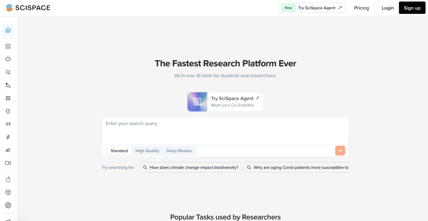Focus the 'Enter your search query' field
Viewport: 428px width, 221px height.
click(225, 130)
